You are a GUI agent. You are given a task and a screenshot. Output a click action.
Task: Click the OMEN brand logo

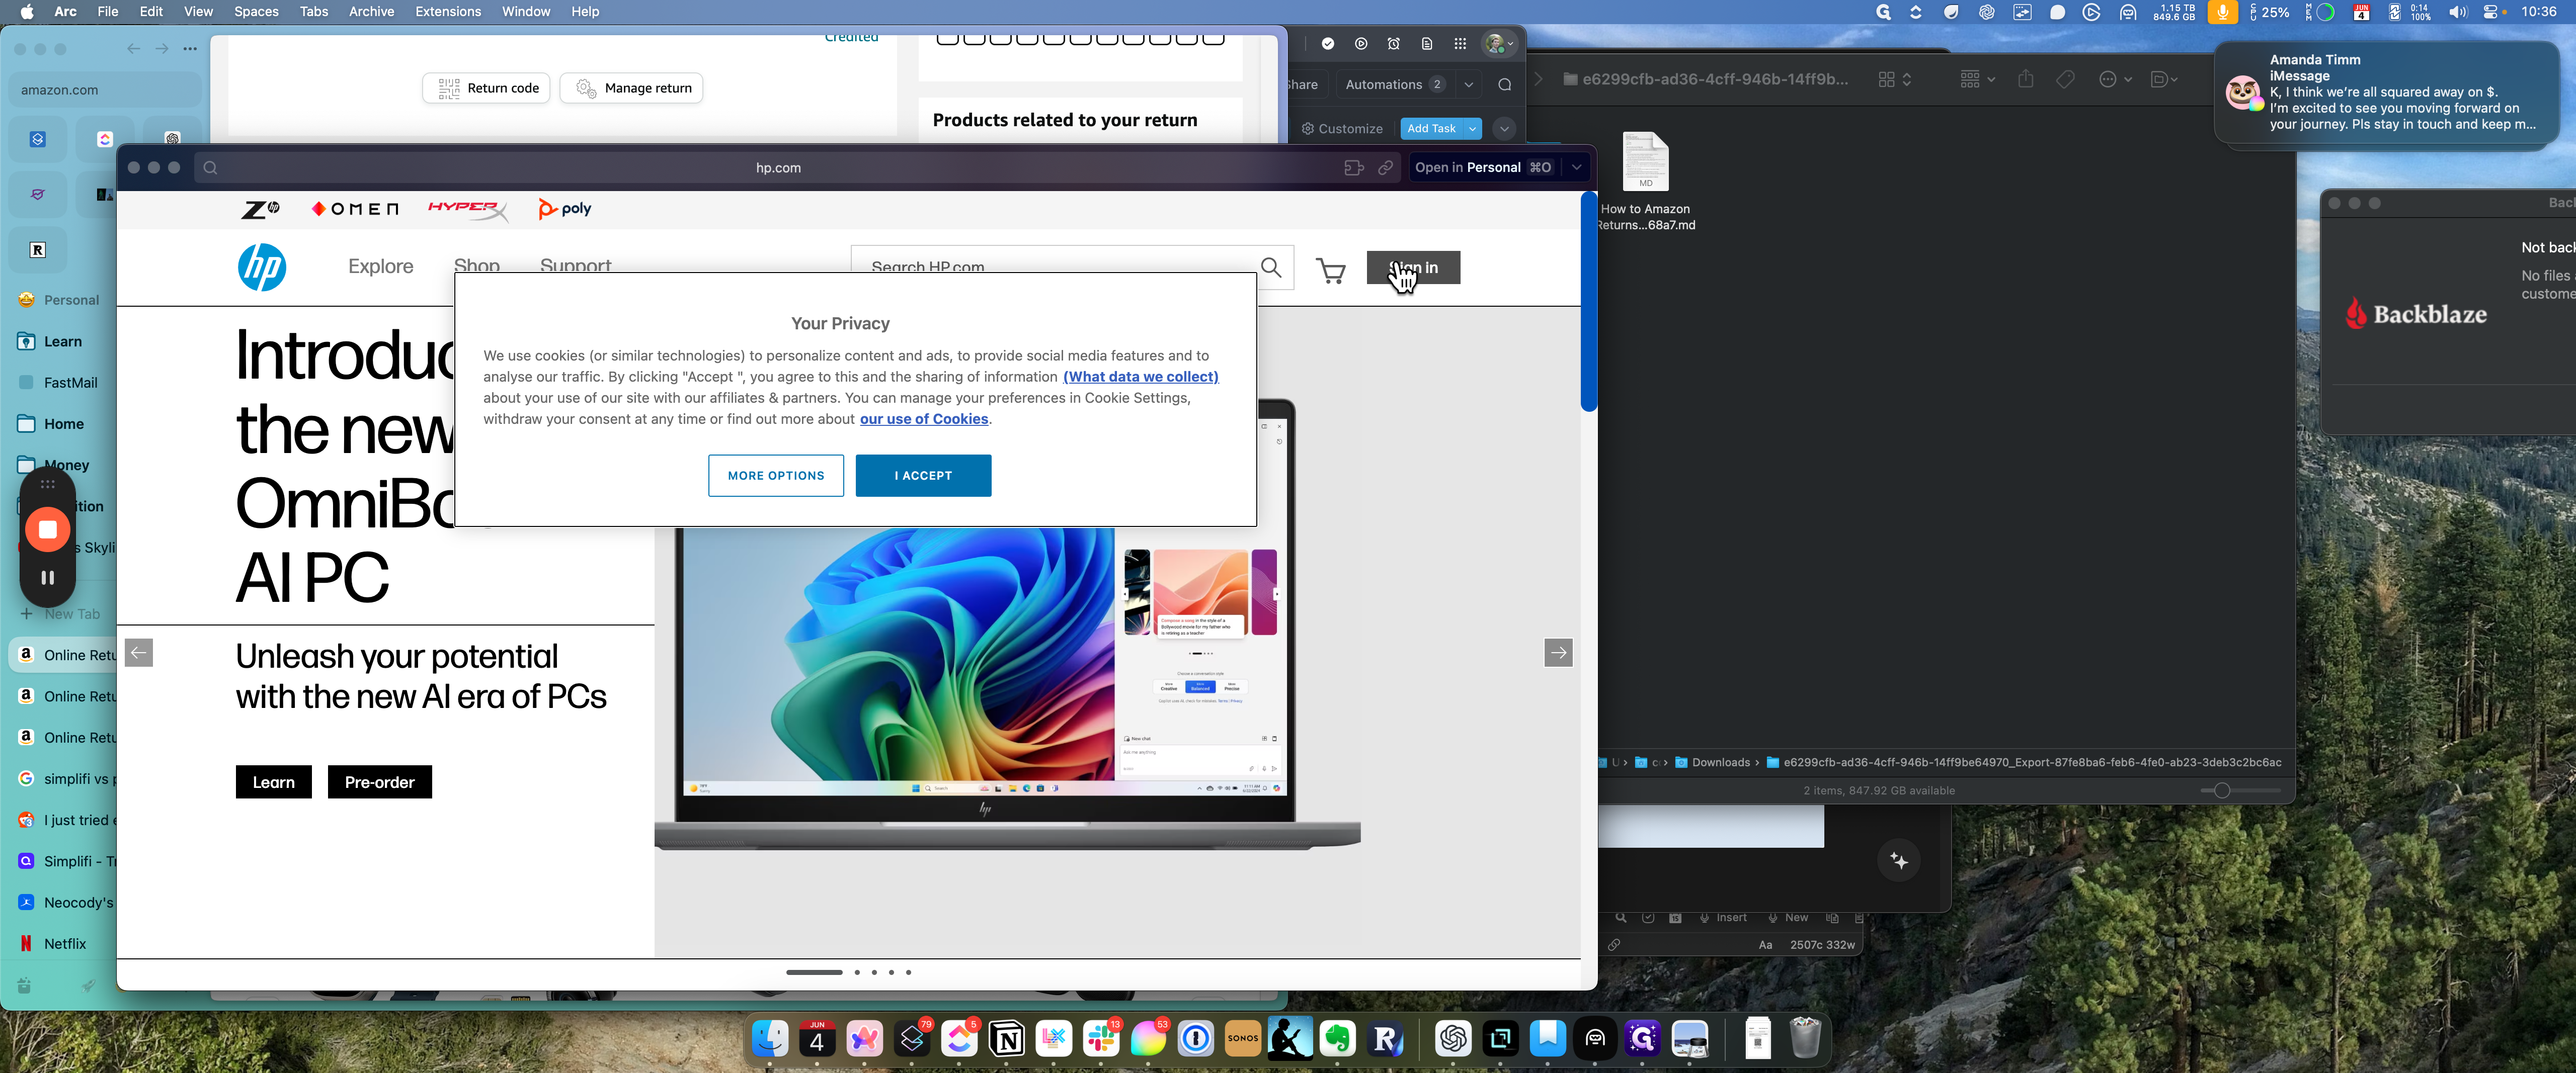[x=355, y=209]
